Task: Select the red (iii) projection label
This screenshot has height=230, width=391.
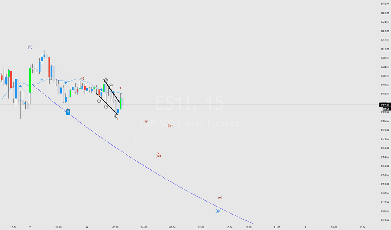Action: [x=158, y=156]
